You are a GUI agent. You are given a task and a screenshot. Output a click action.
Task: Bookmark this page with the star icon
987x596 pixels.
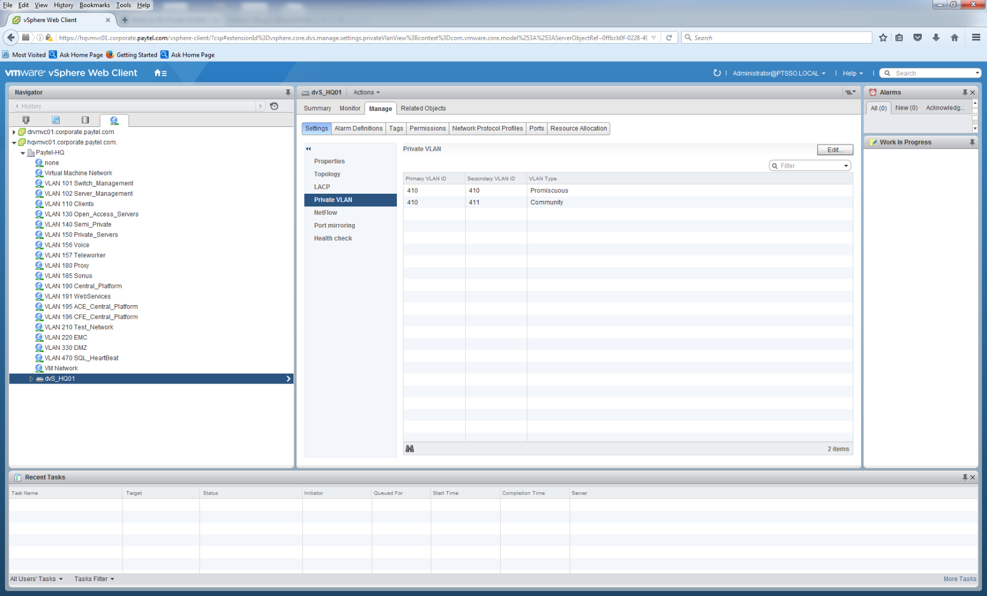coord(883,38)
